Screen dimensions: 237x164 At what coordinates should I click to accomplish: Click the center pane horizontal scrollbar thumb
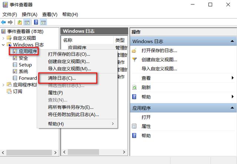click(x=83, y=152)
